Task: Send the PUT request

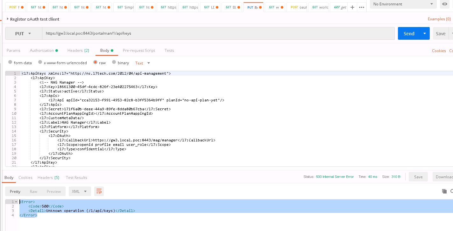Action: click(409, 33)
